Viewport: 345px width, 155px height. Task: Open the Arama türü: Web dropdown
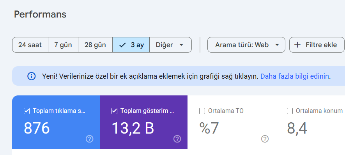pyautogui.click(x=246, y=45)
